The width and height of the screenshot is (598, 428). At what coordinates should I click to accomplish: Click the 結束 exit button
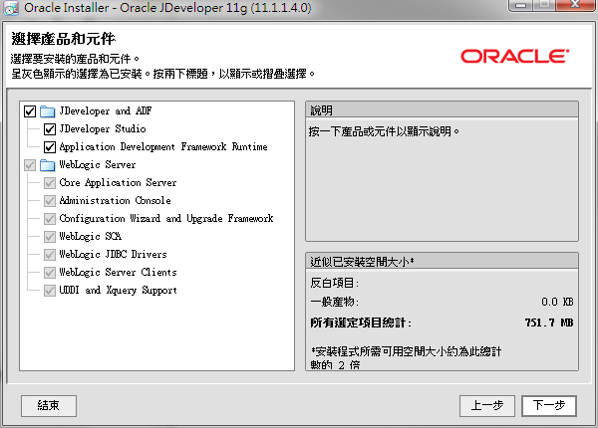pos(49,406)
